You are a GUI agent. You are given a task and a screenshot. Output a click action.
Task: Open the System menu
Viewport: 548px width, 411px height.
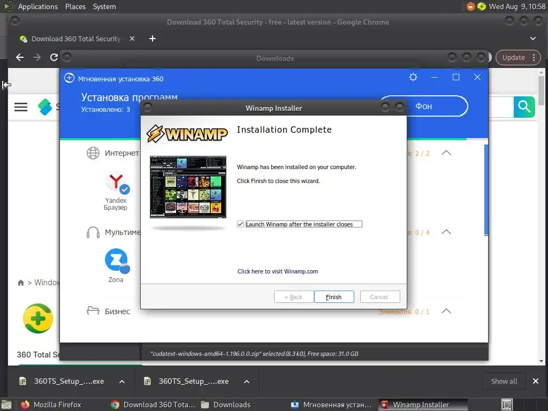104,6
